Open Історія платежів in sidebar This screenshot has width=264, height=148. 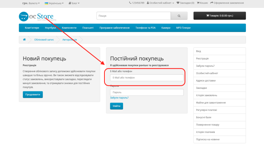pos(219,132)
